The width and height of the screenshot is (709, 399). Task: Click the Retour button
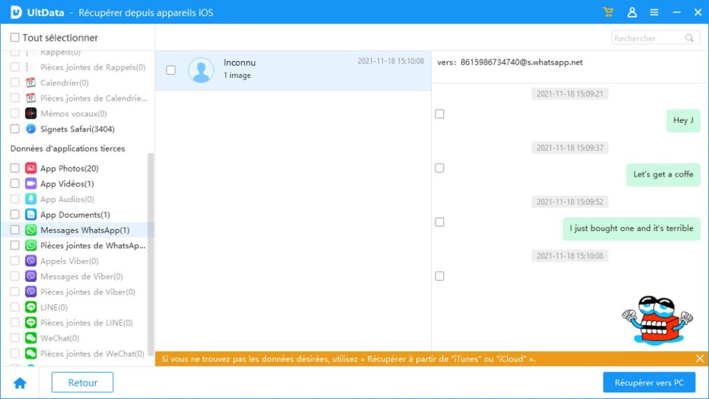pyautogui.click(x=82, y=383)
